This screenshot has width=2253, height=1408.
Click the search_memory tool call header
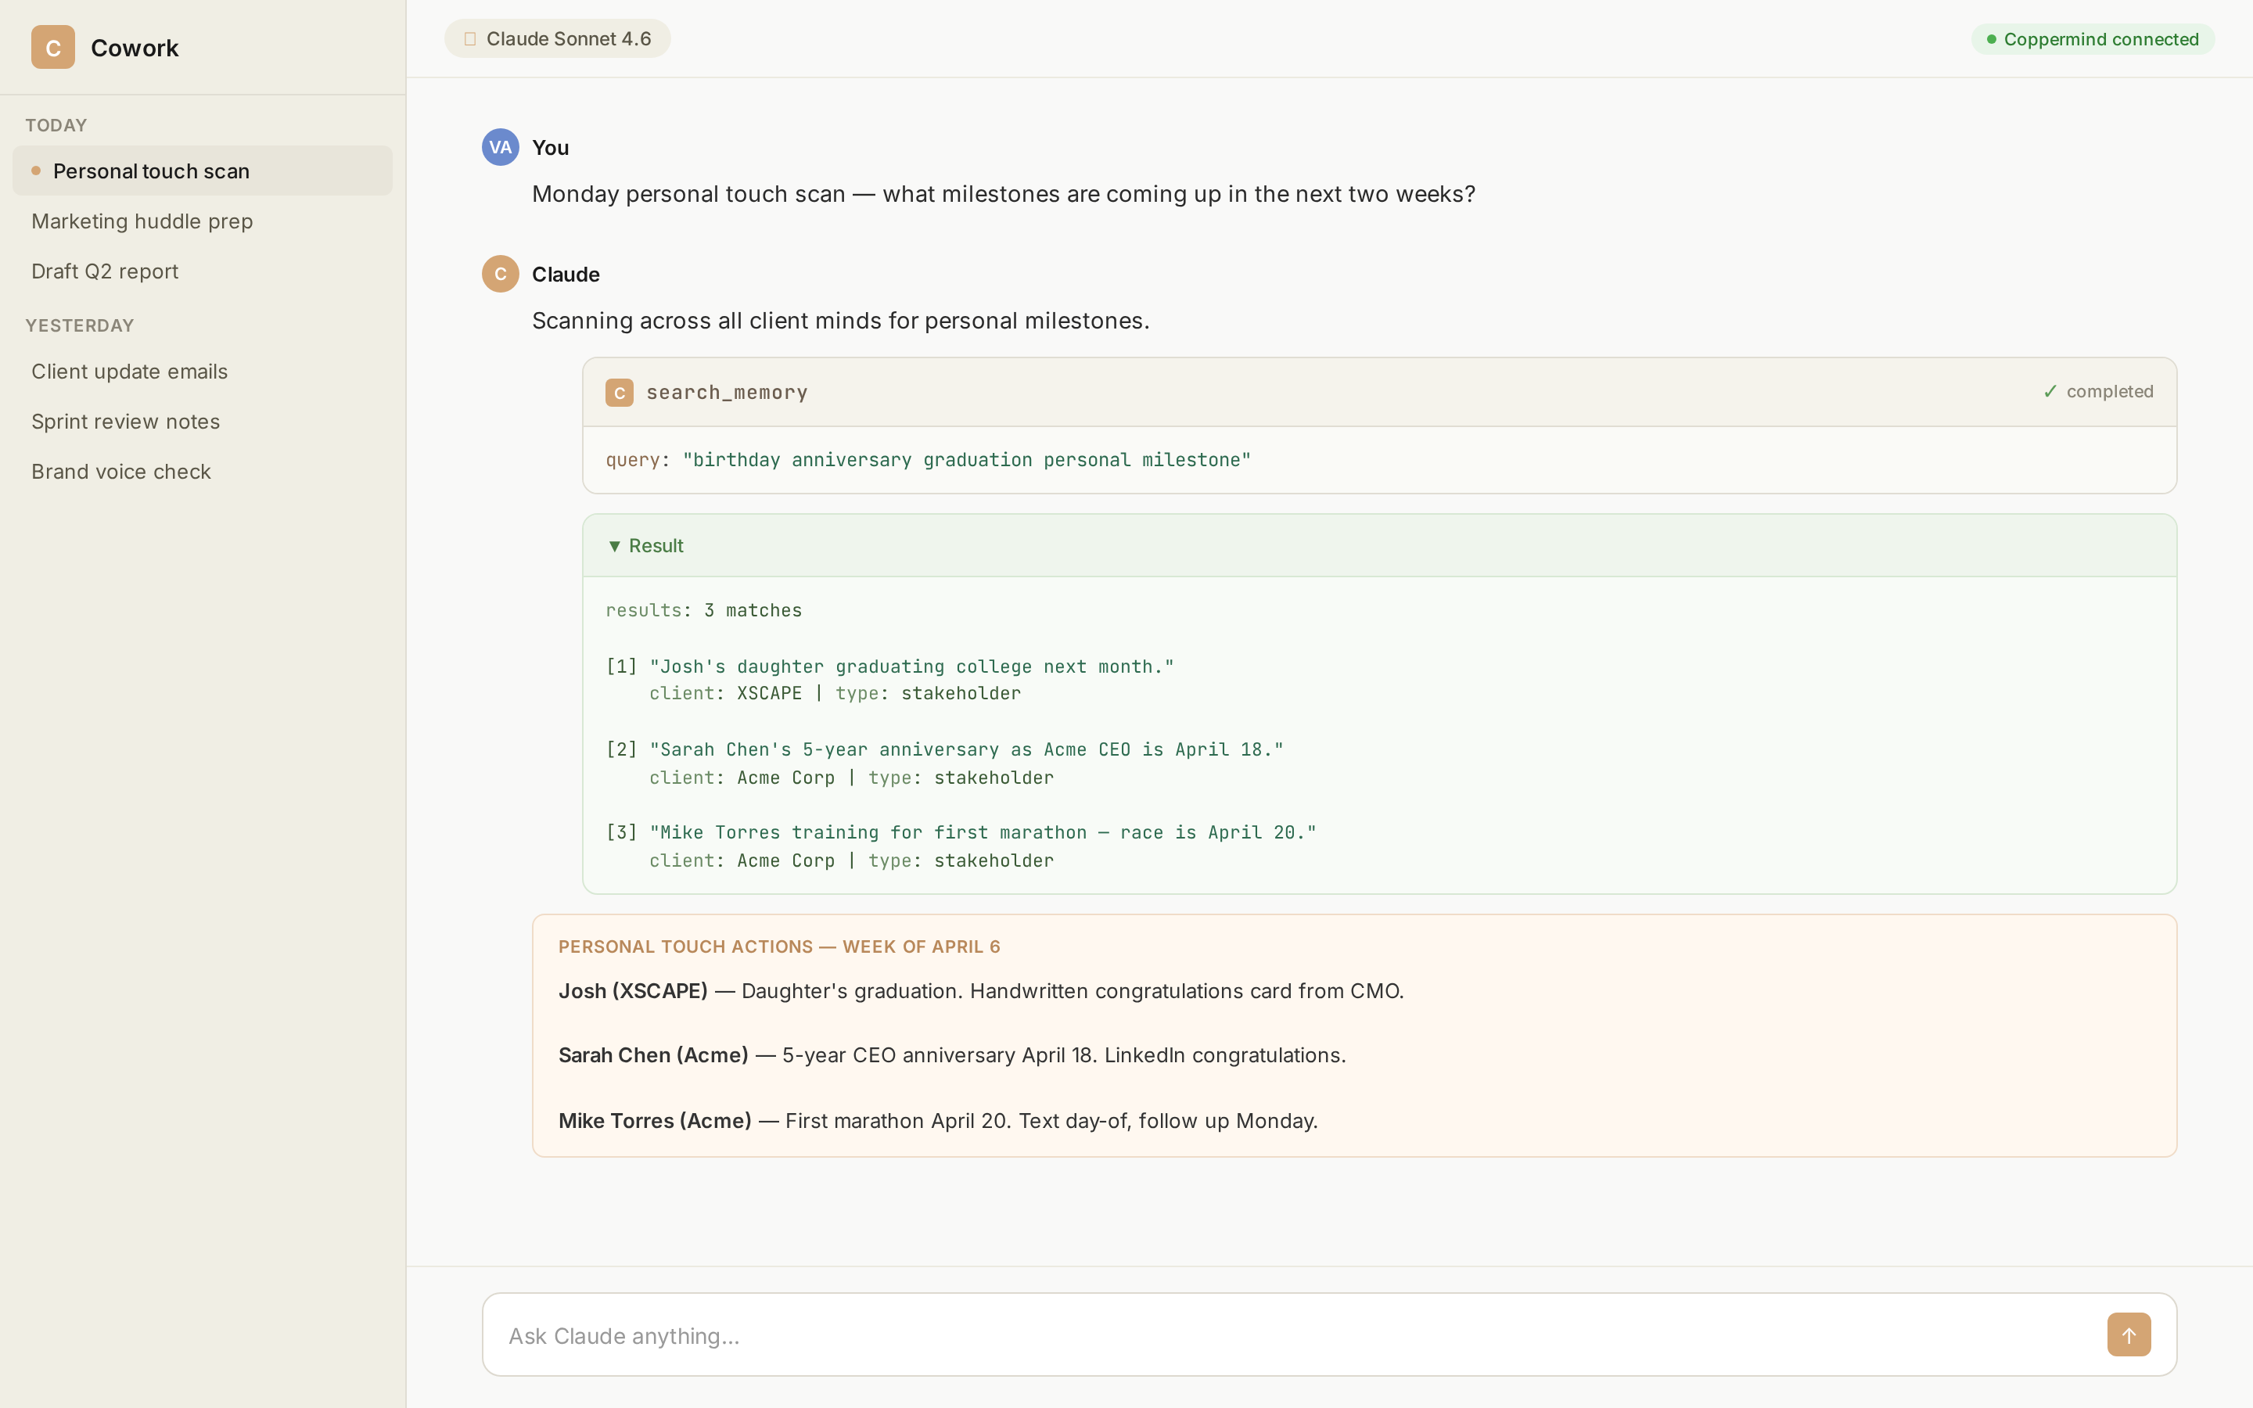tap(1379, 392)
